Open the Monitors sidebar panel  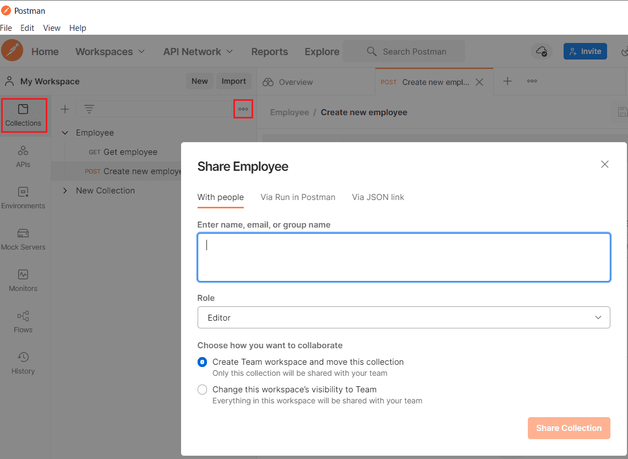coord(23,280)
